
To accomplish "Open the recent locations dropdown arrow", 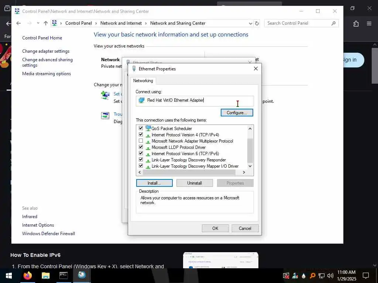I will (x=38, y=23).
